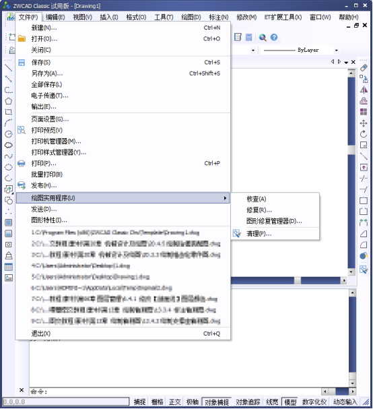The image size is (373, 409).
Task: Open the tab list dropdown arrow
Action: 346,62
